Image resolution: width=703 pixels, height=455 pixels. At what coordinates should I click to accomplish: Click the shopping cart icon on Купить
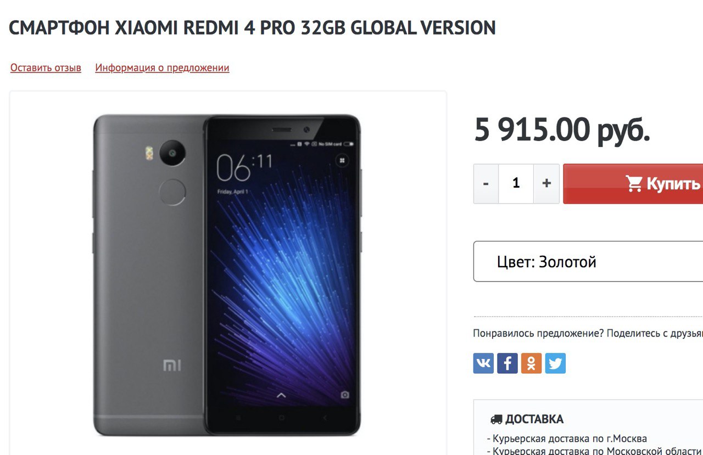(x=634, y=184)
